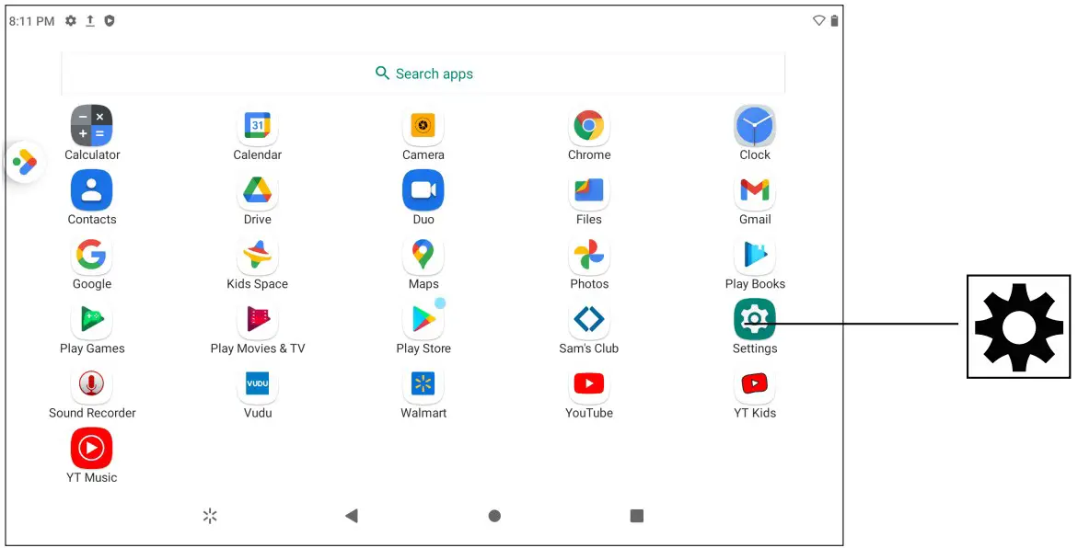Open the Vudu app
The height and width of the screenshot is (548, 1078).
(x=257, y=384)
